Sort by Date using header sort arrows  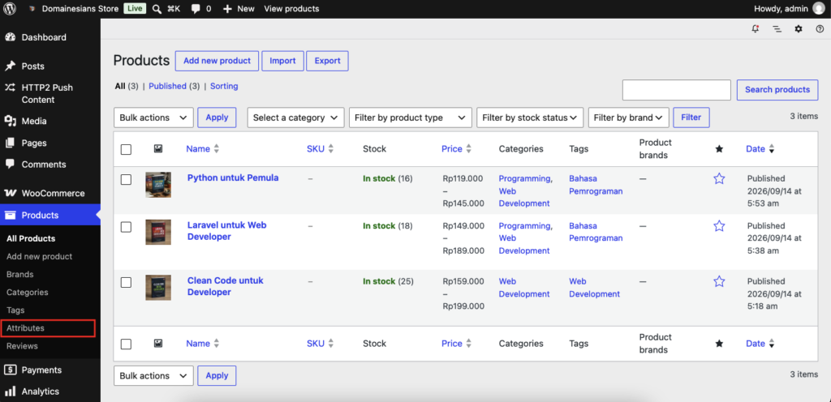(772, 149)
